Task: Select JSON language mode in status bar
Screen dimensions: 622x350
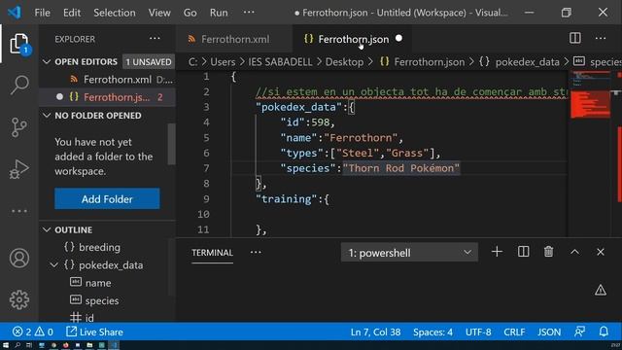Action: (x=549, y=332)
